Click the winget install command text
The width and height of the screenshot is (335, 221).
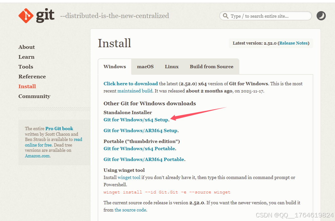click(x=167, y=192)
